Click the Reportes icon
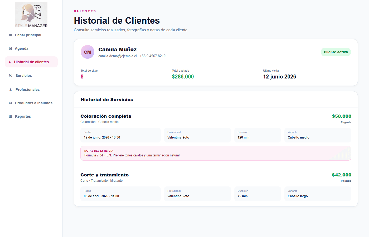 pyautogui.click(x=11, y=116)
